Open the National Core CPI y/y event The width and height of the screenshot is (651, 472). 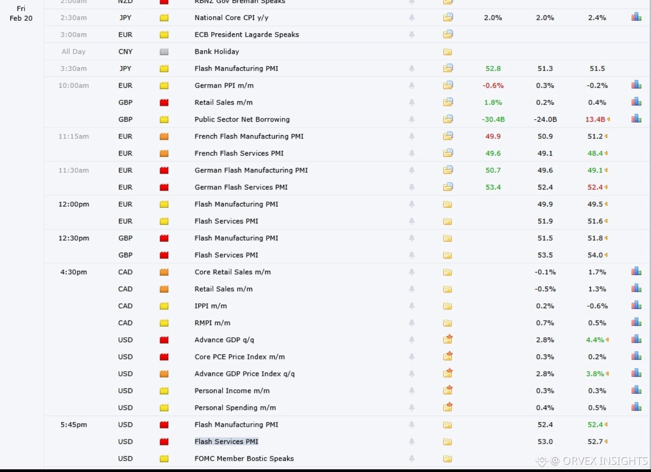pos(231,18)
